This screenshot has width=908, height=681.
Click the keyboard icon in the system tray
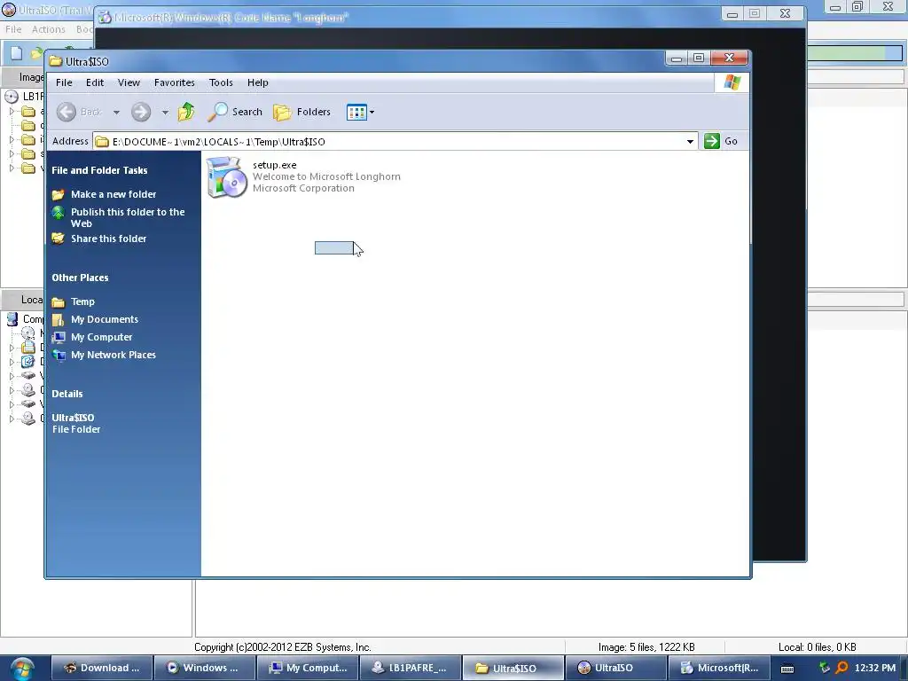[787, 669]
